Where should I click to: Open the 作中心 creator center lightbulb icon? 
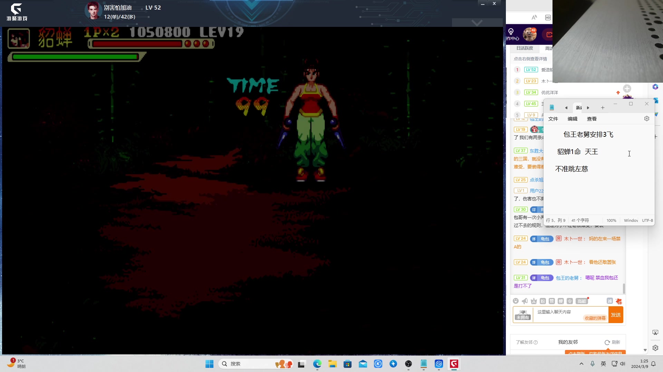(x=511, y=31)
